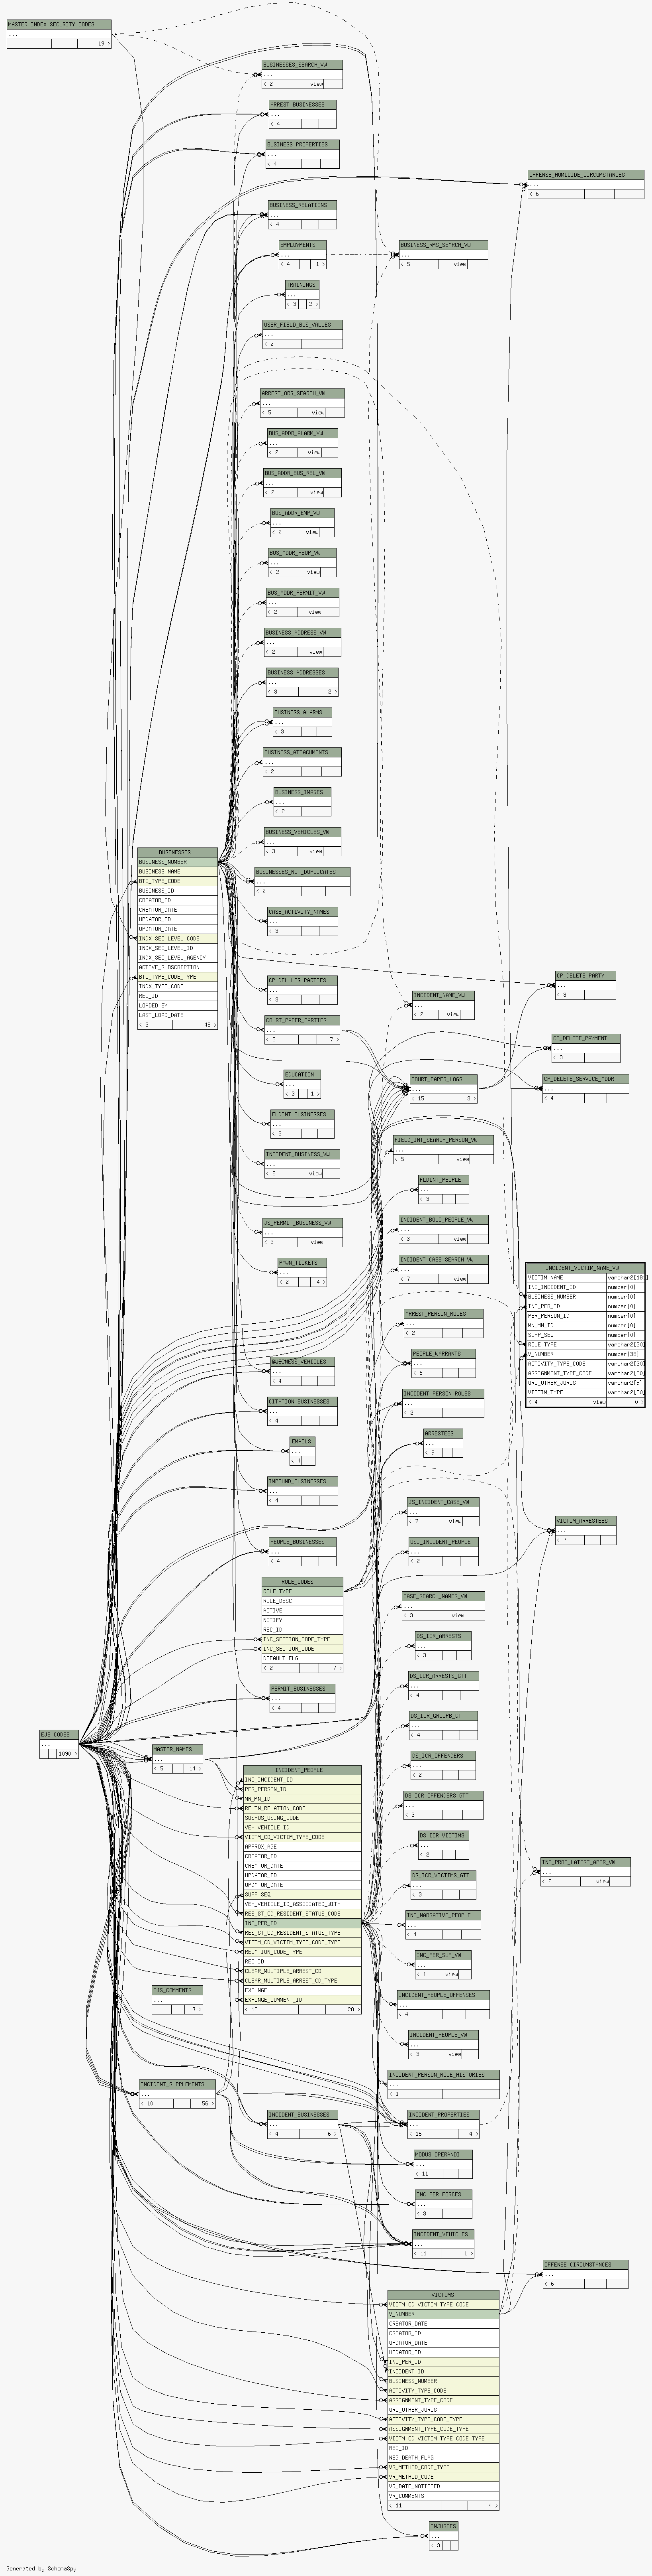Click the PEOPLE_BUSINESSES table title
This screenshot has width=652, height=2576.
303,1542
